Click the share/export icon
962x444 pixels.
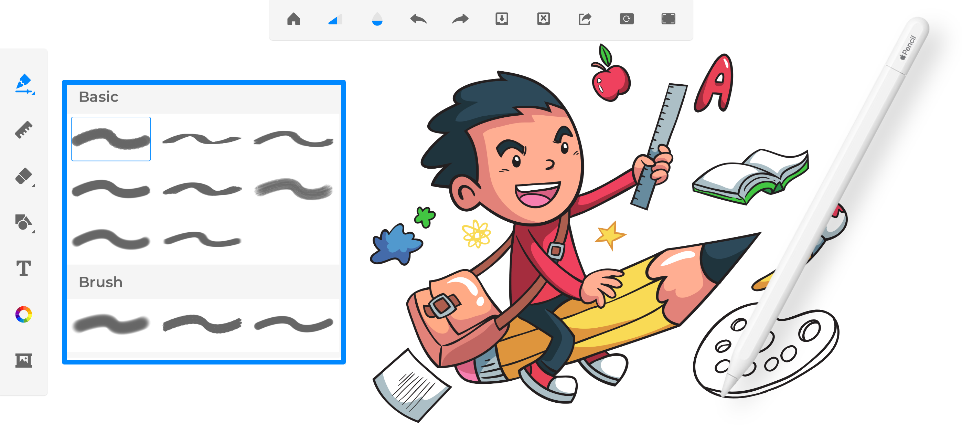pyautogui.click(x=585, y=19)
